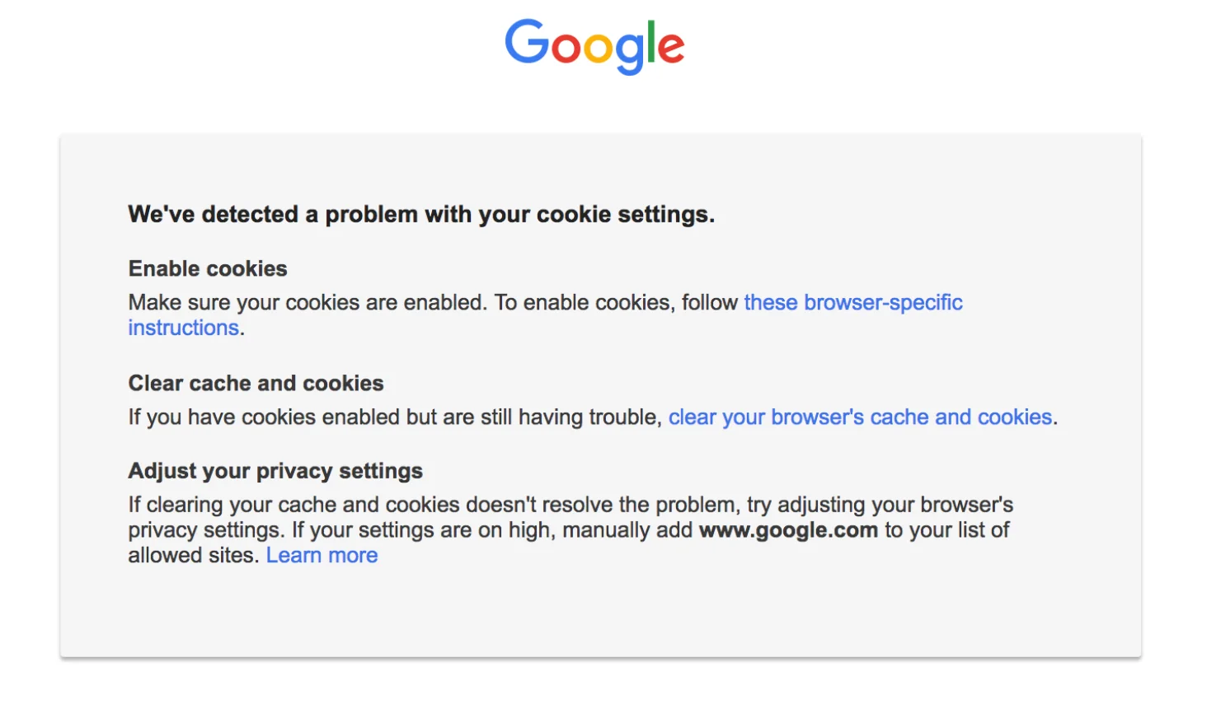Click the "Enable cookies" heading
This screenshot has width=1207, height=718.
pos(208,268)
